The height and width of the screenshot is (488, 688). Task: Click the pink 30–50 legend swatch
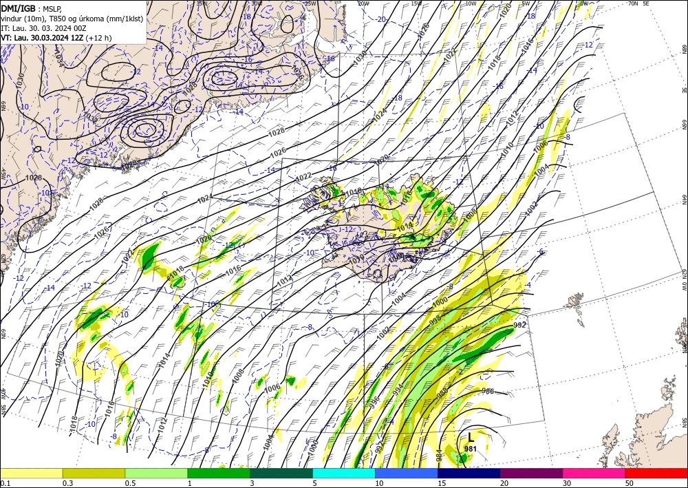[x=594, y=473]
